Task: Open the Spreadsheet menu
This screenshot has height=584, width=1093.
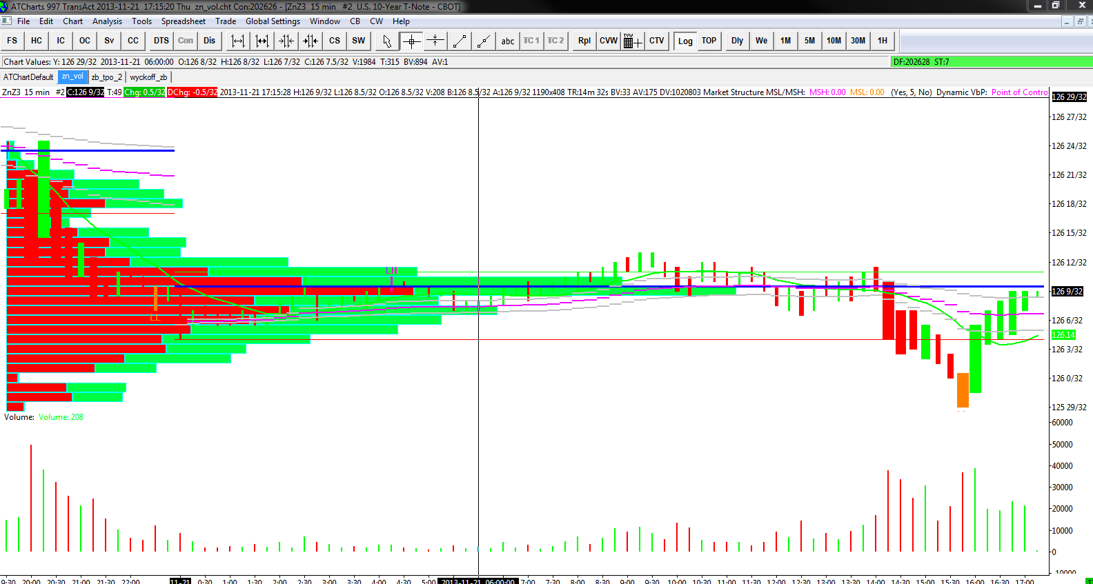Action: coord(184,21)
